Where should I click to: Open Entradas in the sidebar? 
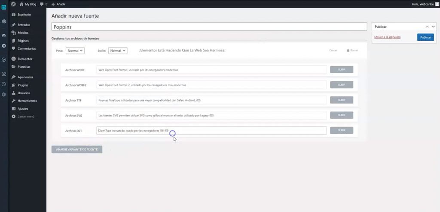point(24,25)
